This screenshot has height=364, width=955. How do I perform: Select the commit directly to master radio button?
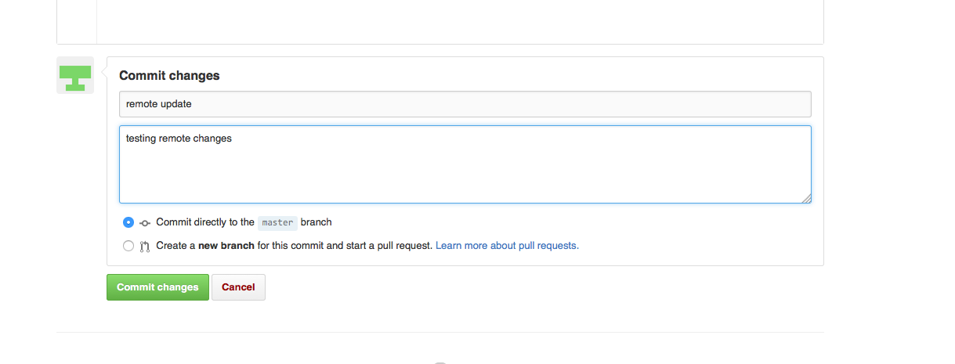coord(128,222)
